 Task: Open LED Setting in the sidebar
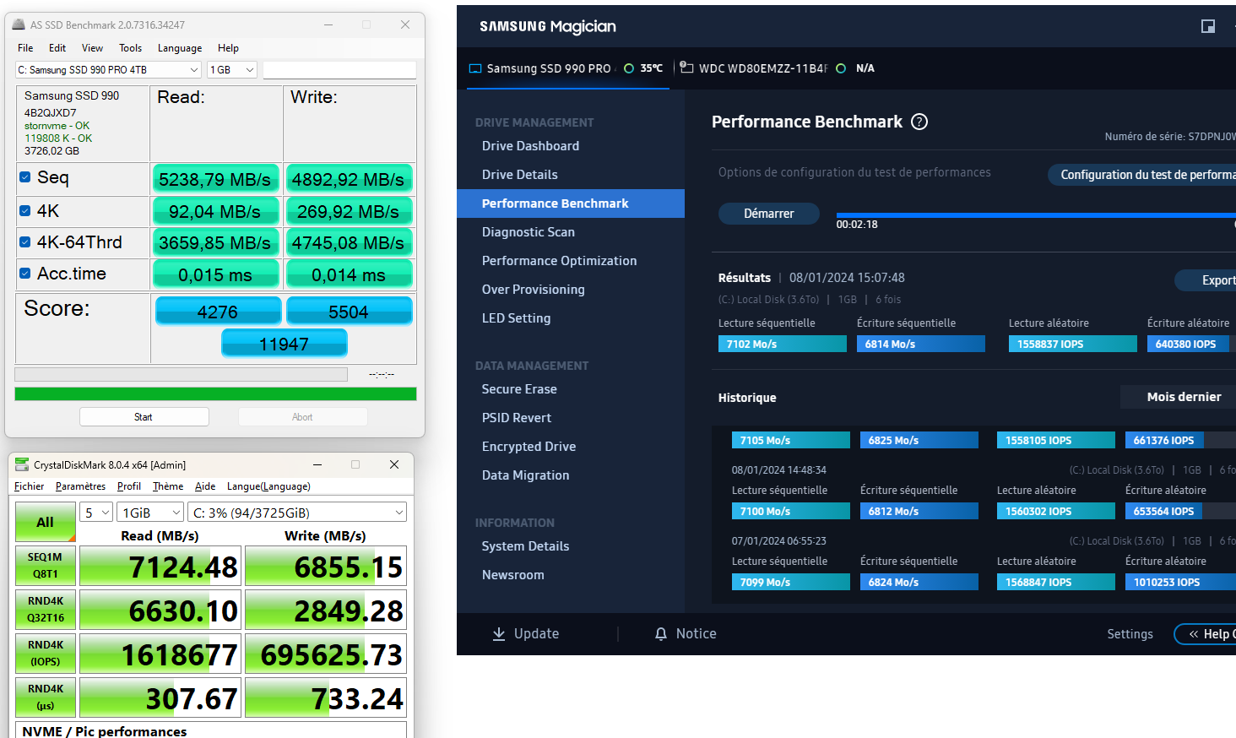click(x=516, y=318)
